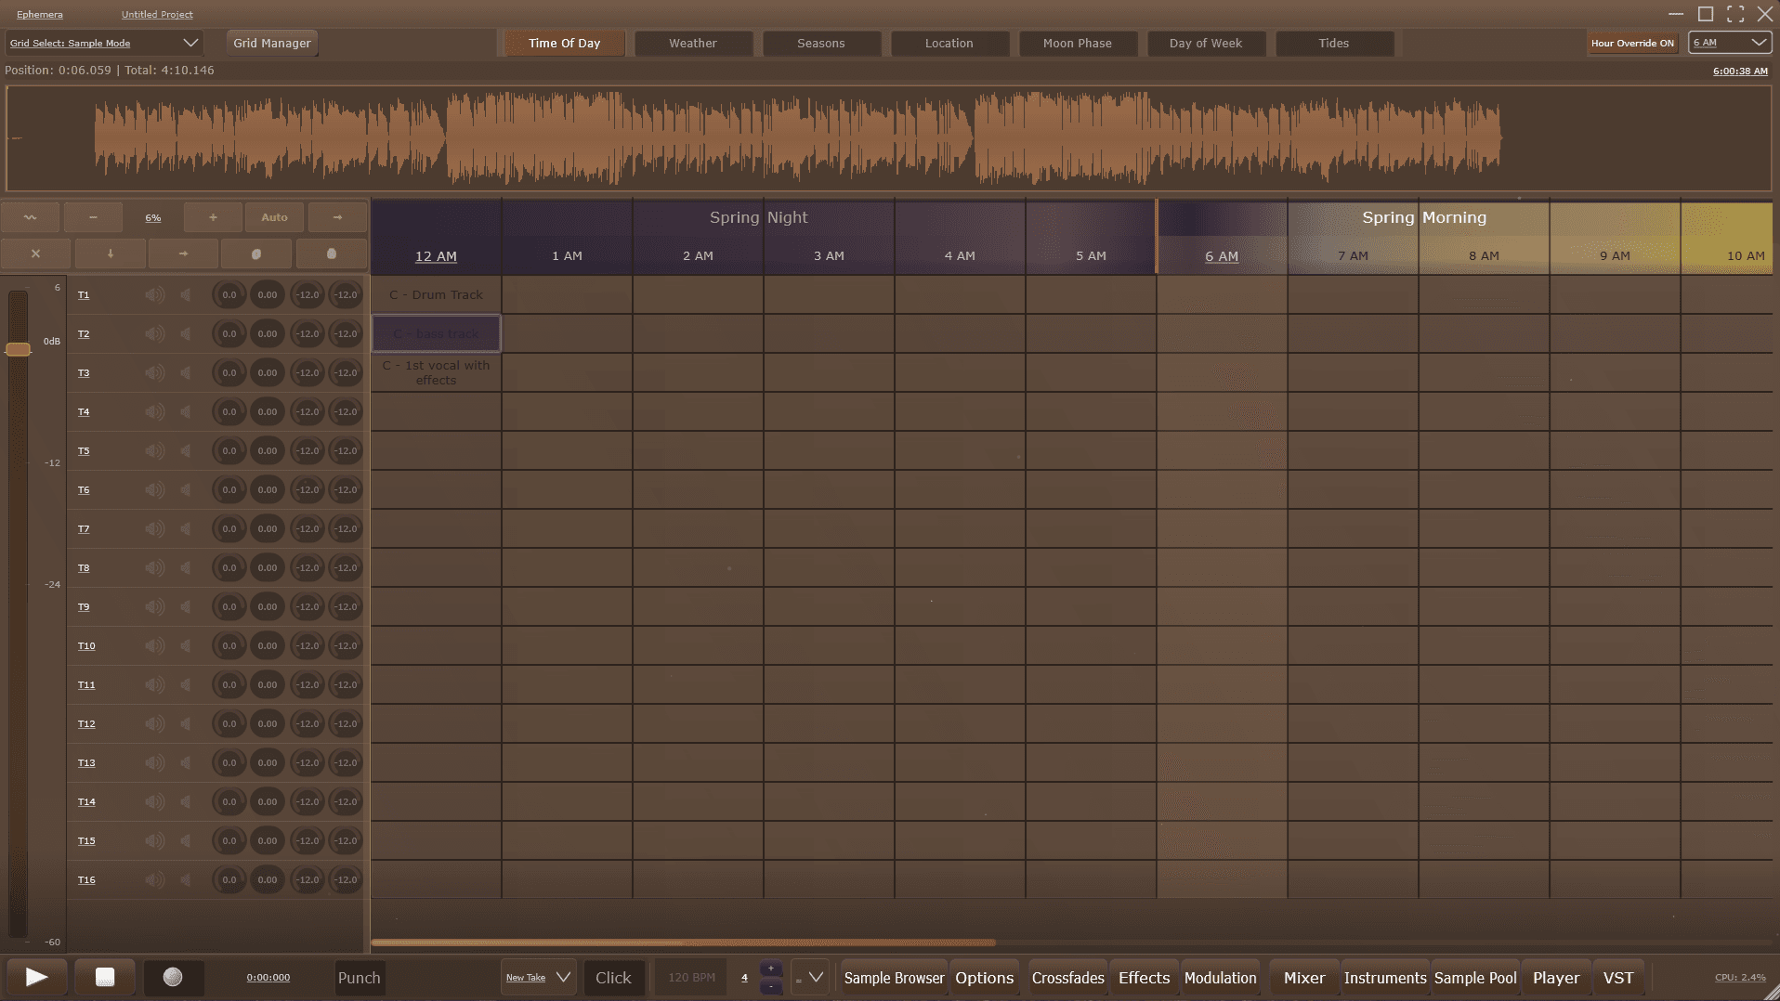Viewport: 1780px width, 1001px height.
Task: Click the X button above track list
Action: pos(35,253)
